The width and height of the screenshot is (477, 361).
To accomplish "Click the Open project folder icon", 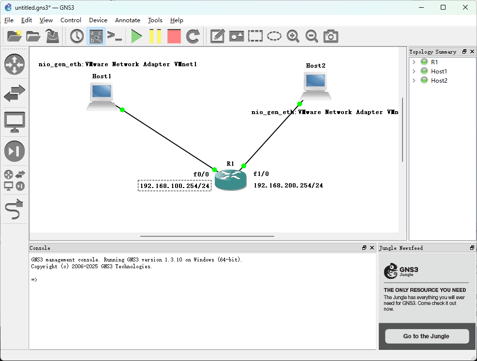I will (33, 36).
